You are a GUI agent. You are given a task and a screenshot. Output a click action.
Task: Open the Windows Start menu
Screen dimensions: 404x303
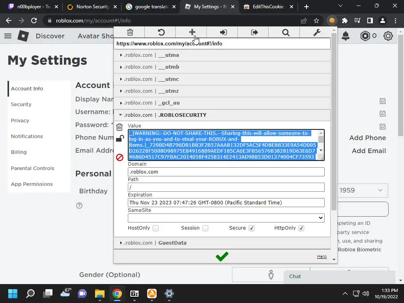point(13,294)
